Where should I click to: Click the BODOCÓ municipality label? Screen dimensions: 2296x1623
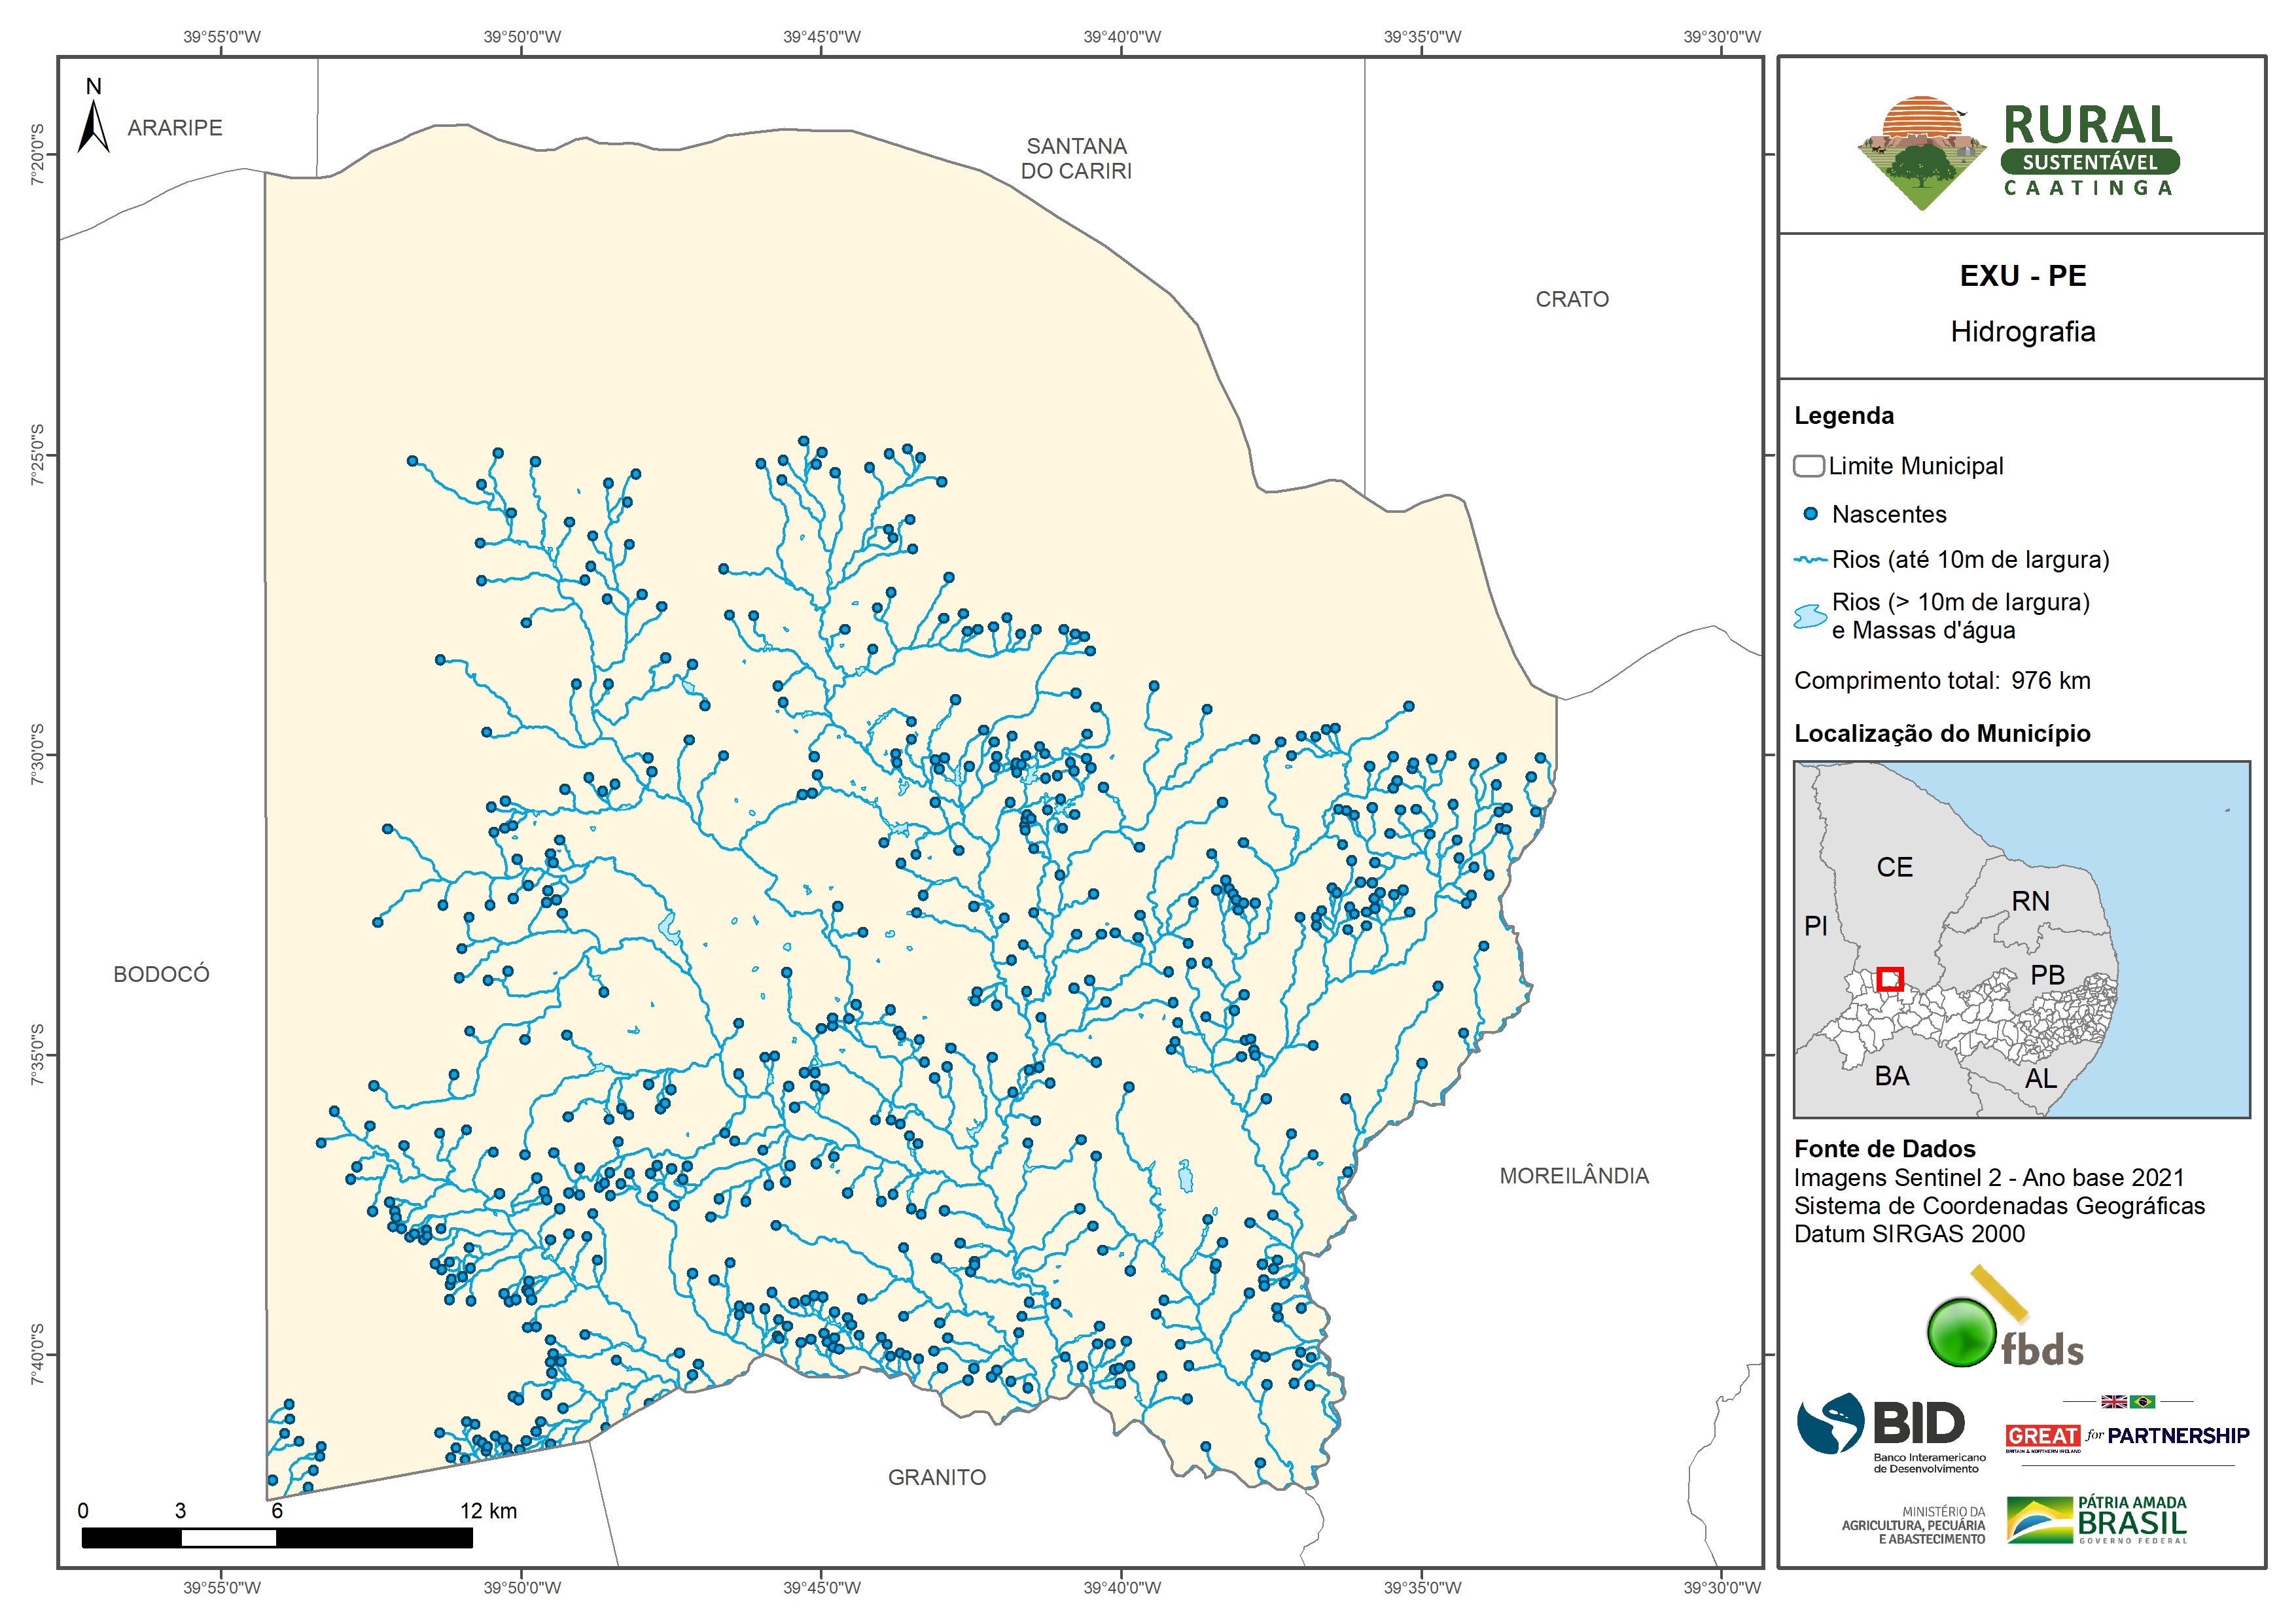click(x=161, y=974)
